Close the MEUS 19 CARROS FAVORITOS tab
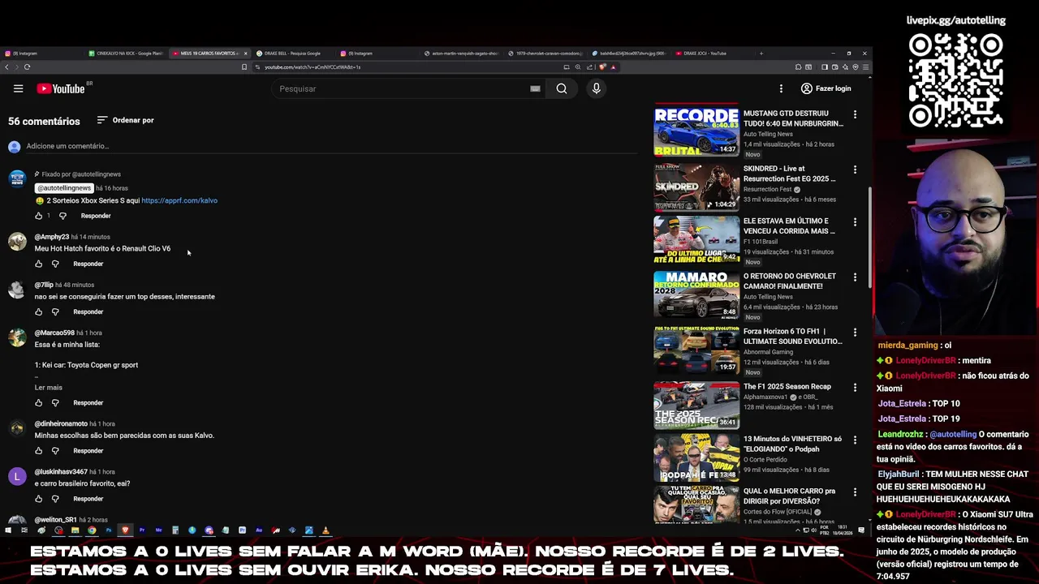Screen dimensions: 1039x584 click(x=245, y=54)
